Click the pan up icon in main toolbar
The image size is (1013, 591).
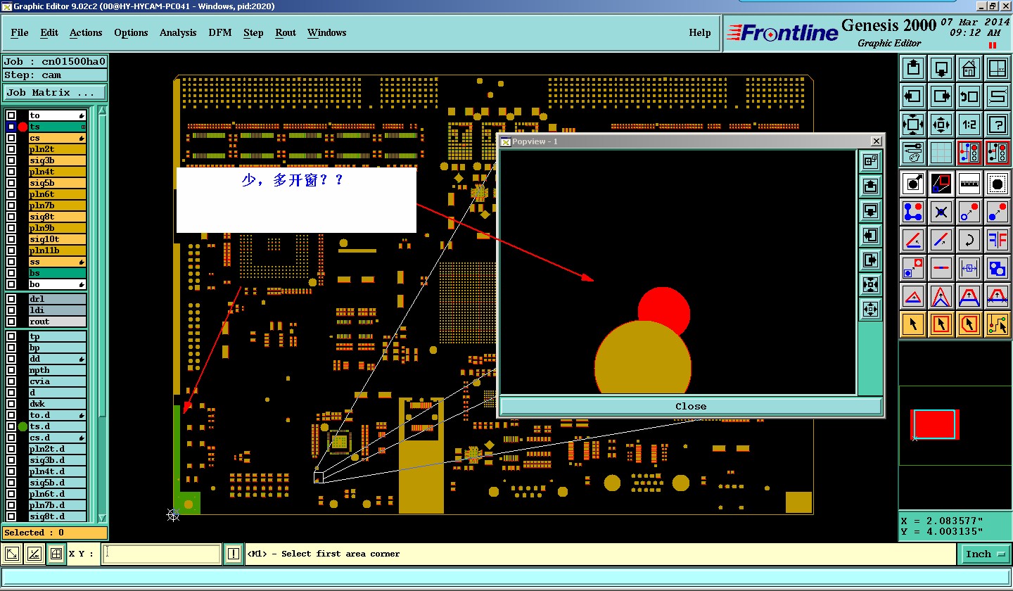click(x=913, y=68)
